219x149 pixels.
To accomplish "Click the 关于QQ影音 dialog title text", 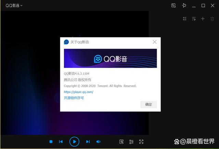I will click(x=80, y=42).
